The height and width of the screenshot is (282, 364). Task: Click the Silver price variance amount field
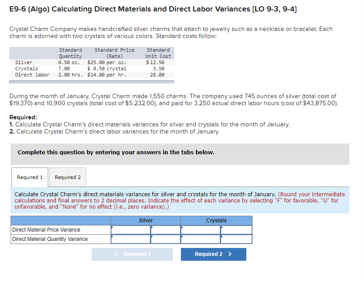point(130,230)
